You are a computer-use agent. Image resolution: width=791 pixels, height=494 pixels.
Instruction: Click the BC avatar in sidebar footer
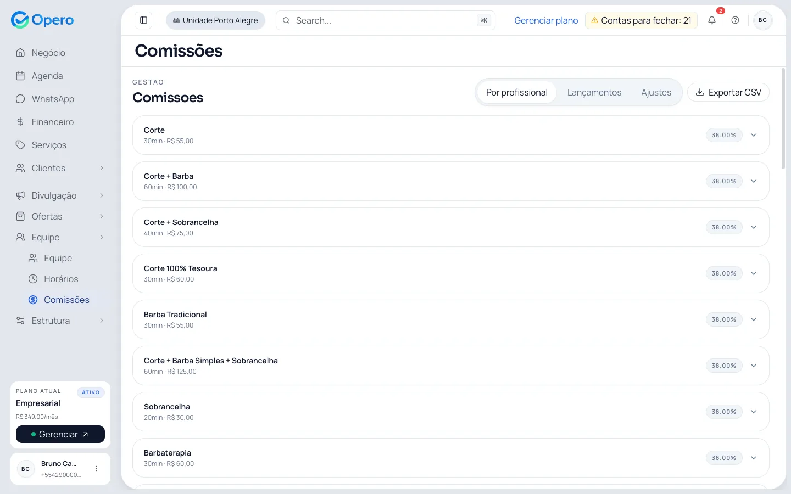(x=25, y=469)
